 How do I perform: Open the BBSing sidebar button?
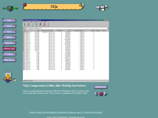pos(9,37)
